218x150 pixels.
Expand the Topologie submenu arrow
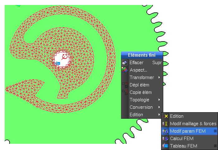[159, 100]
